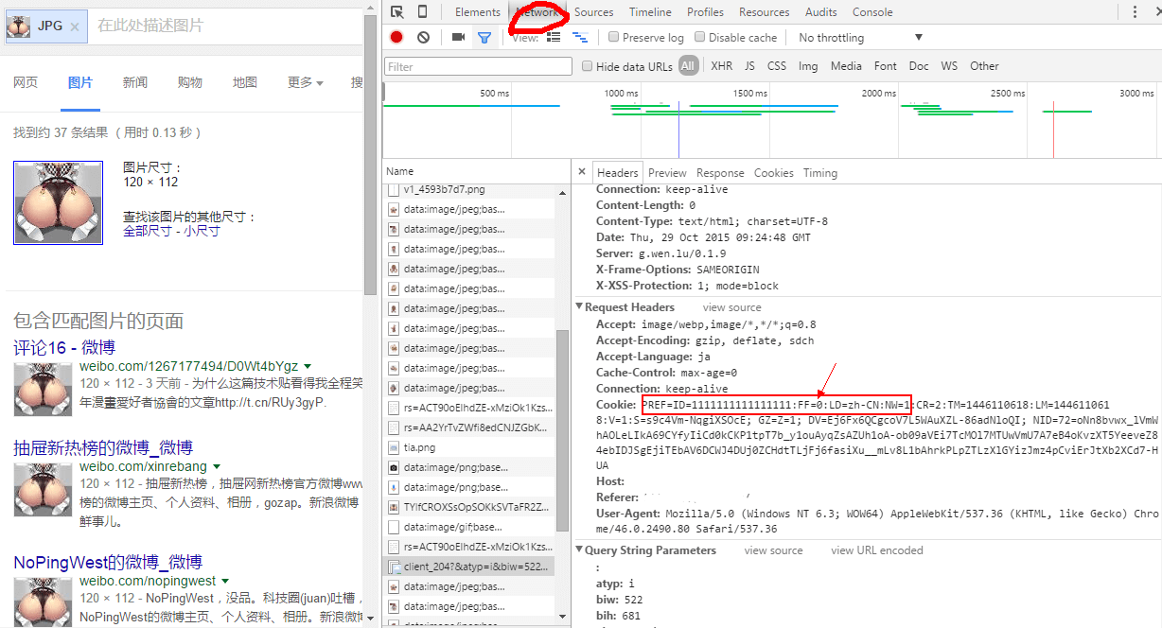
Task: Stop recording with the red record button
Action: [396, 37]
